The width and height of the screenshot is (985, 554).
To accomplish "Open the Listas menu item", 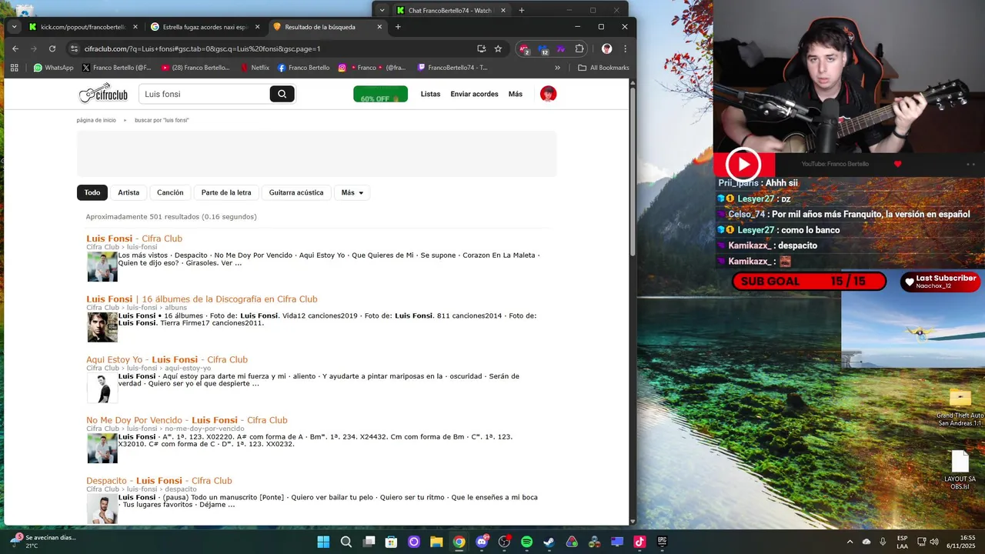I will coord(430,94).
